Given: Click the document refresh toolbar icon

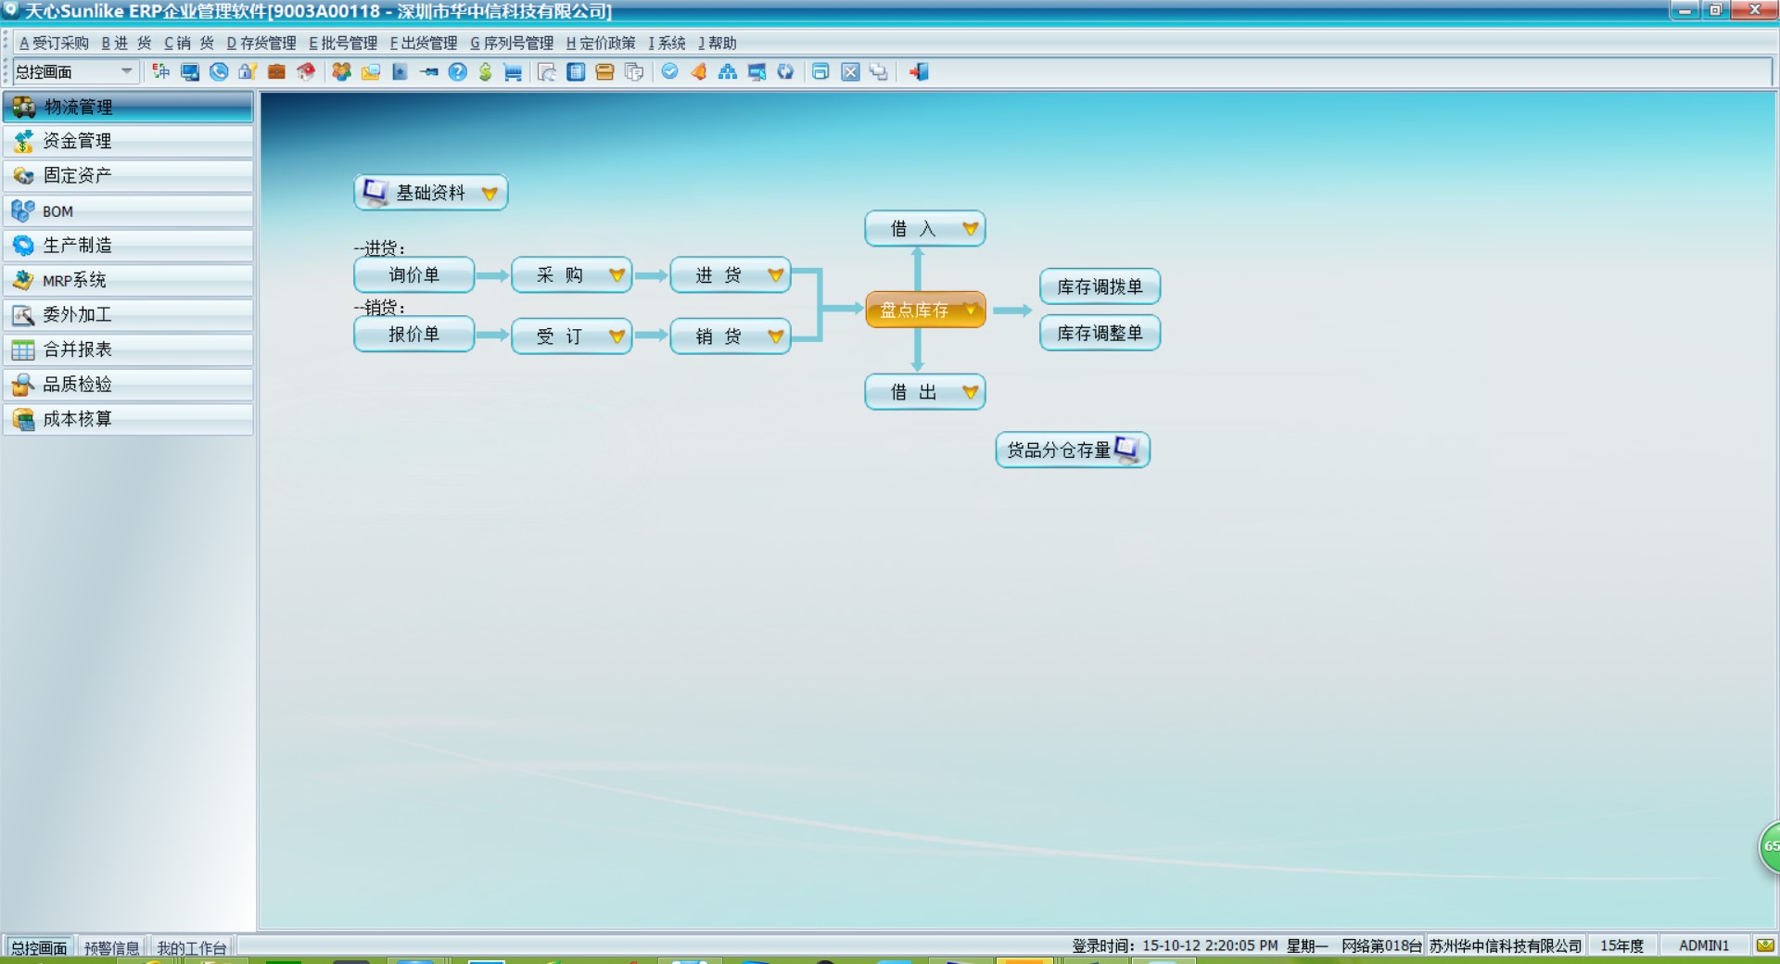Looking at the screenshot, I should pos(547,71).
